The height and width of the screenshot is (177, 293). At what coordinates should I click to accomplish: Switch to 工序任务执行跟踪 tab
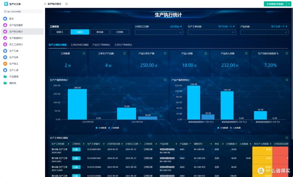(x=79, y=45)
